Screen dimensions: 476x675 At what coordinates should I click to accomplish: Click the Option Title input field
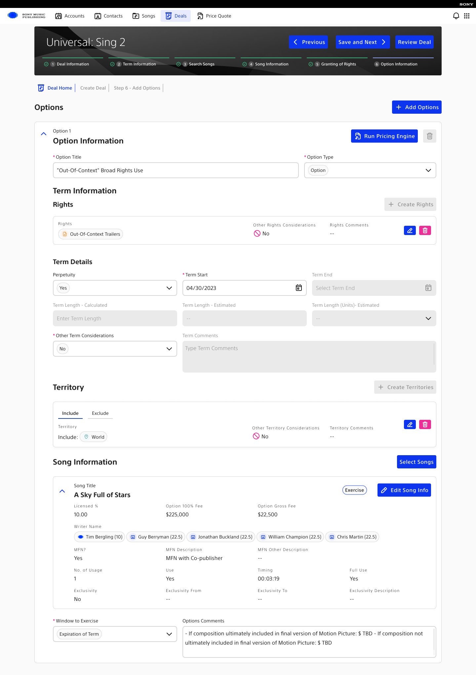pos(176,170)
